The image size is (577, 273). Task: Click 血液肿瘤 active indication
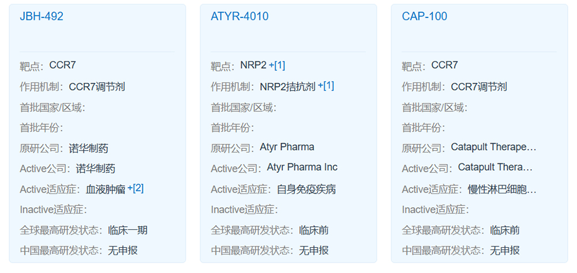coord(106,189)
